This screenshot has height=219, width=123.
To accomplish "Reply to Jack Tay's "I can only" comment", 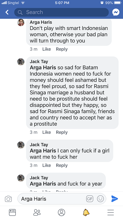I will (61, 165).
